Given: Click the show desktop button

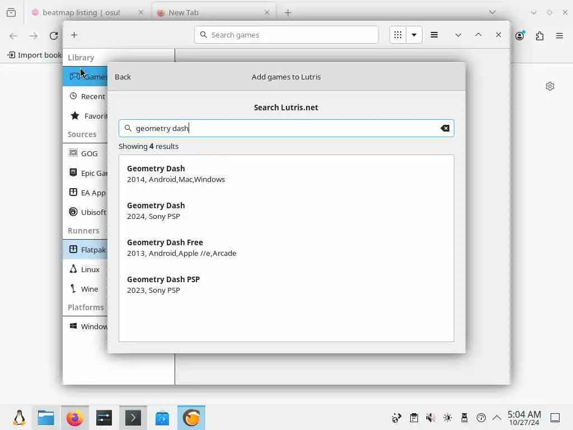Looking at the screenshot, I should [555, 418].
